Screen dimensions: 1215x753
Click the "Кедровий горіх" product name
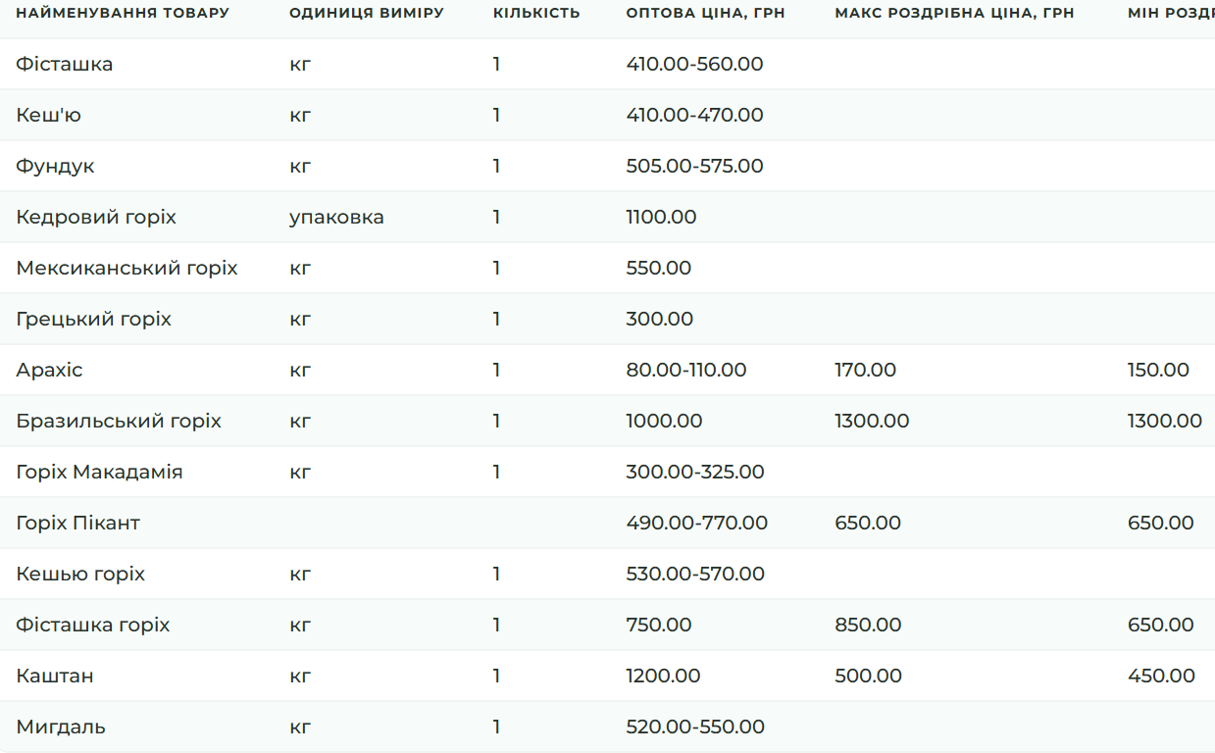pos(96,217)
